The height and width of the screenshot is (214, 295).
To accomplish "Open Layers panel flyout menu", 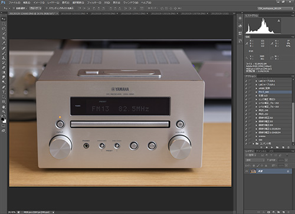I will pyautogui.click(x=293, y=151).
